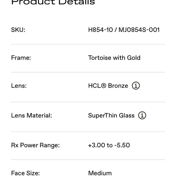Click the -5.50 value in Rx range
Screen dimensions: 176x176
pyautogui.click(x=122, y=145)
